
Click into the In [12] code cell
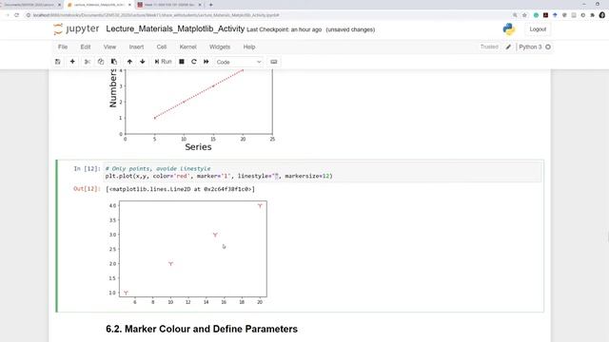tap(323, 172)
